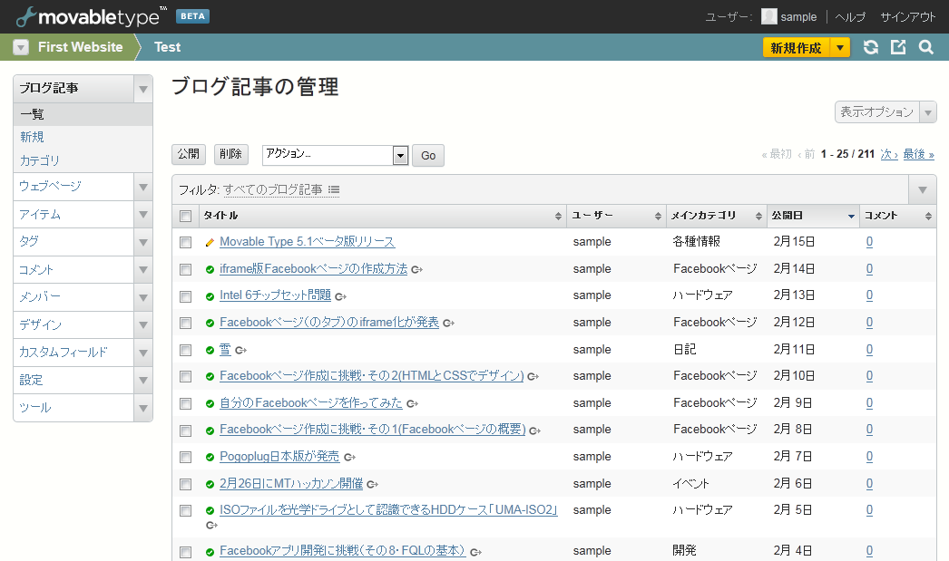Click the search magnifier icon
The height and width of the screenshot is (561, 949).
click(926, 47)
